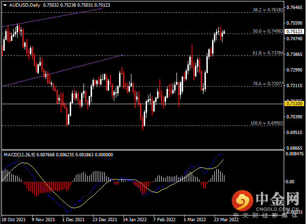Click the 18 Oct 2021 date label
Viewport: 306px width, 224px height.
[14, 220]
